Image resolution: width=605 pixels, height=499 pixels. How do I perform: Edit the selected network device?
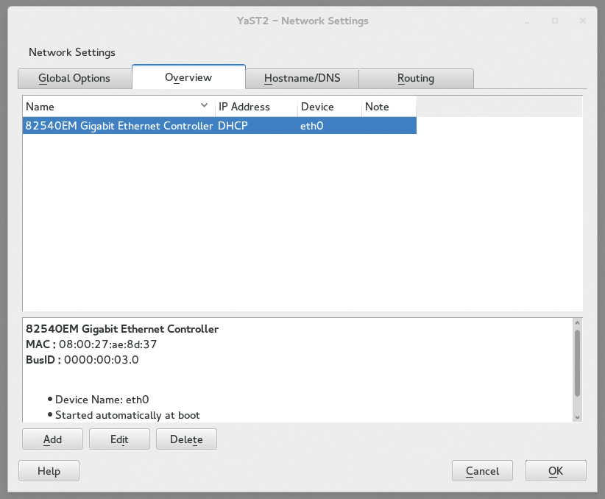[x=119, y=439]
